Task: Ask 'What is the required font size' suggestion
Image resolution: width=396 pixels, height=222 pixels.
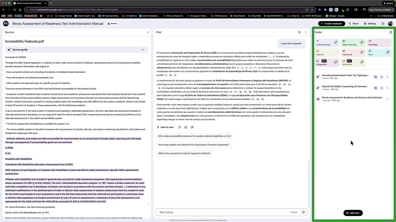Action: pos(184,153)
